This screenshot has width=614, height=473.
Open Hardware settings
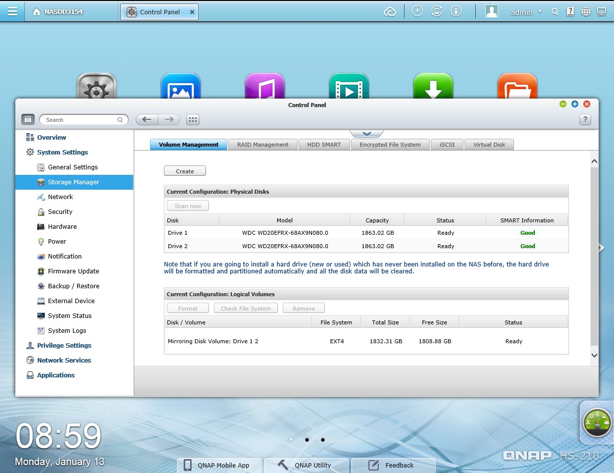point(62,227)
